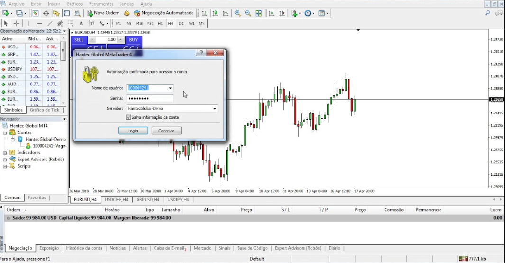505x263 pixels.
Task: Decrease the one-click trade volume arrow
Action: (x=92, y=40)
